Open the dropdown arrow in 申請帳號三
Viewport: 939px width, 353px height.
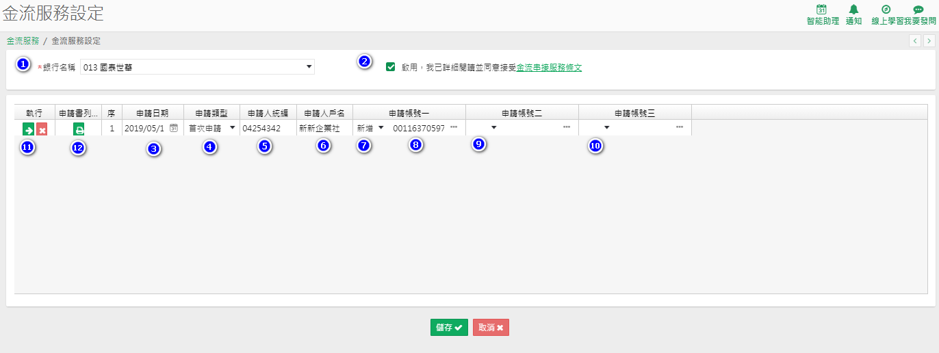606,128
